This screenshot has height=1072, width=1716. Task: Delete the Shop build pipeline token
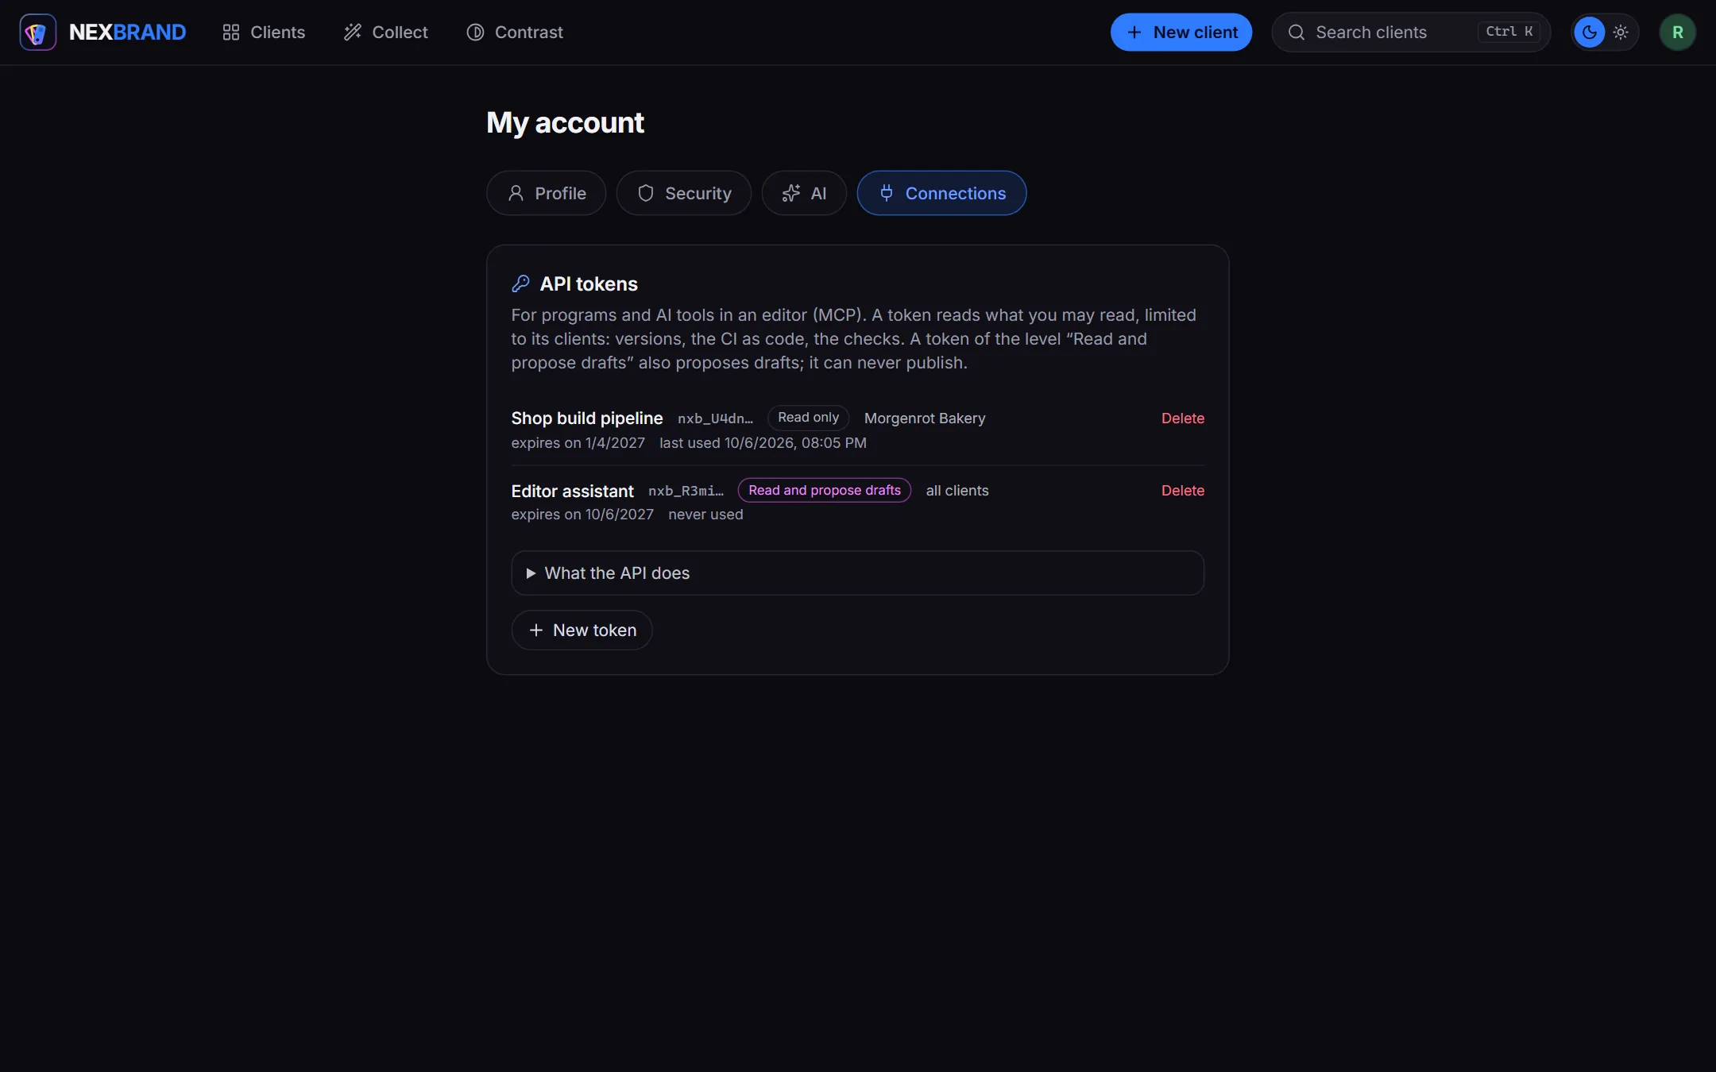[1182, 418]
